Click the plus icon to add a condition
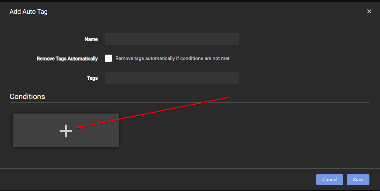This screenshot has height=191, width=380. tap(66, 131)
